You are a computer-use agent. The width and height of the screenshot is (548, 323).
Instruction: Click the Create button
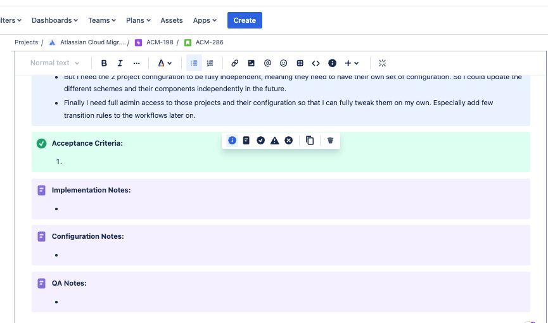click(245, 20)
